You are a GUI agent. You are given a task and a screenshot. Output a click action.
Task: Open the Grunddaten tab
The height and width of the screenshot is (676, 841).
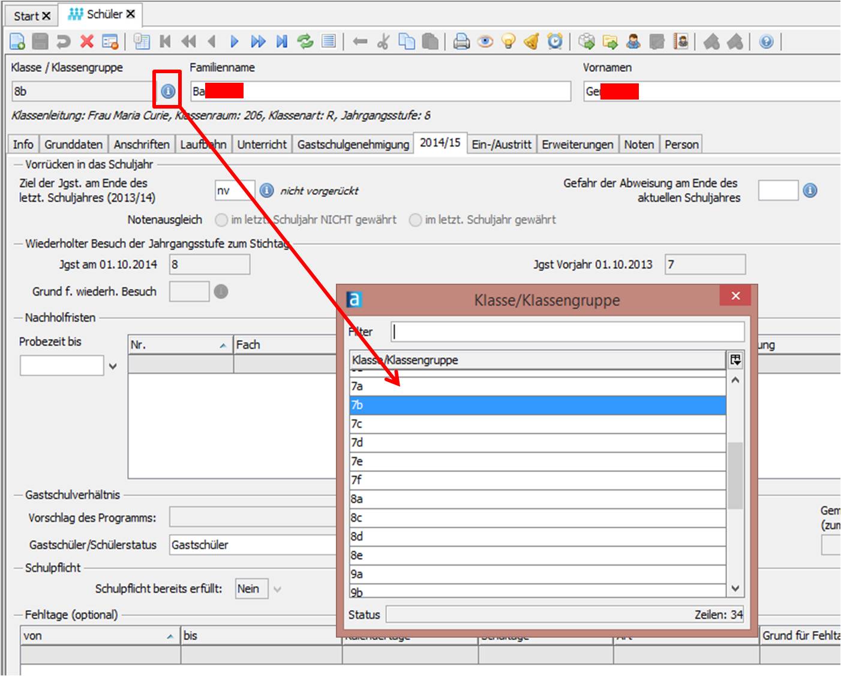pos(74,145)
